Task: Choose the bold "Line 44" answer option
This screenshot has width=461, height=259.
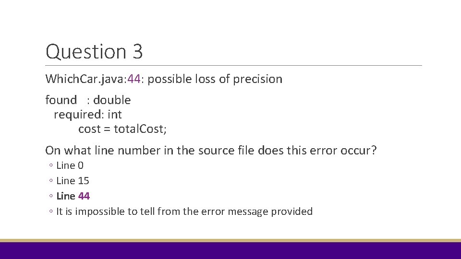Action: pos(73,196)
